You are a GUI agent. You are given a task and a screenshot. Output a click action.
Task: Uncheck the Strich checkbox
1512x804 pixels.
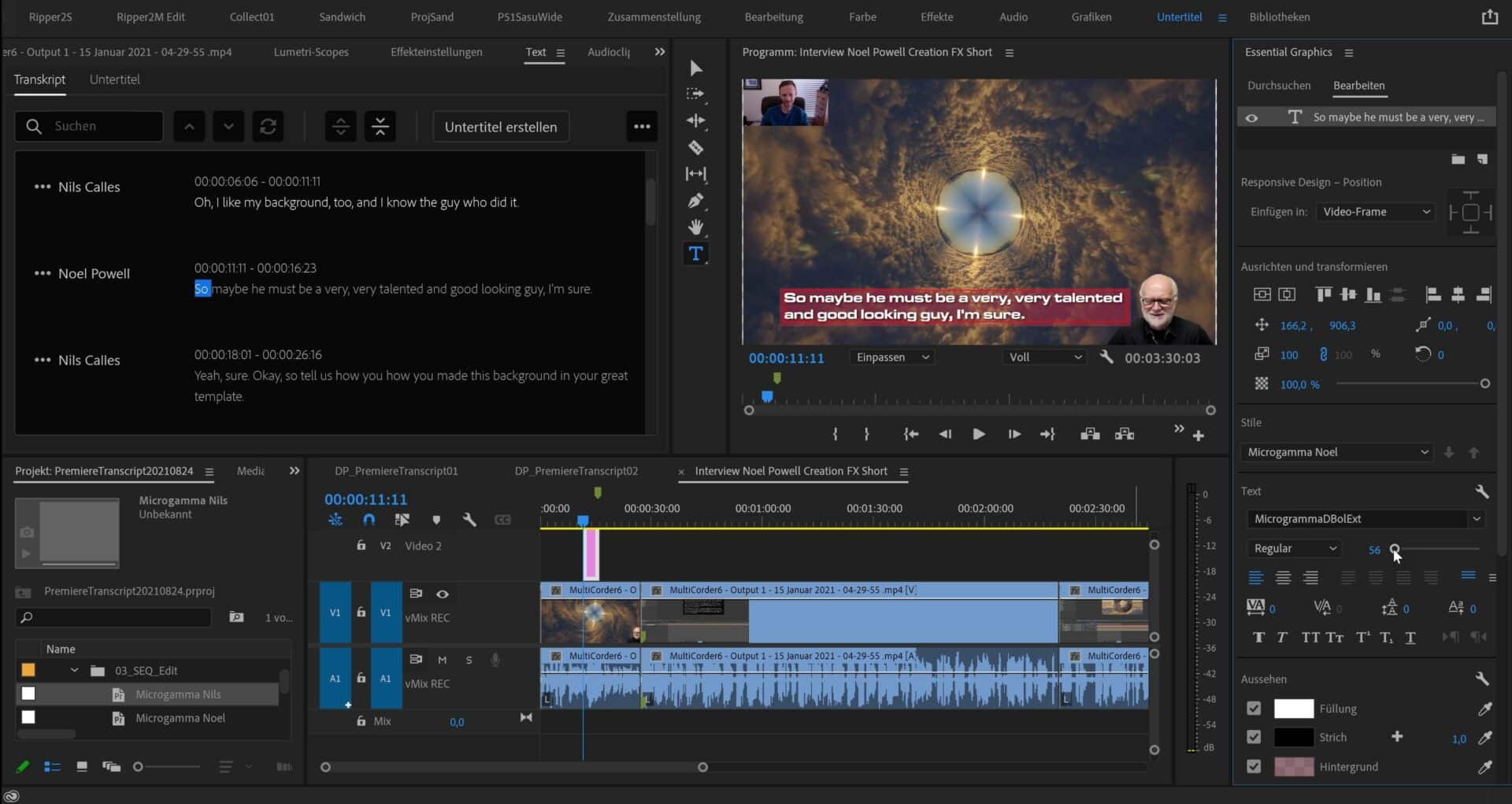coord(1254,737)
